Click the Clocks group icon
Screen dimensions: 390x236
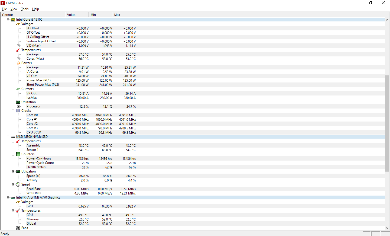pyautogui.click(x=18, y=111)
